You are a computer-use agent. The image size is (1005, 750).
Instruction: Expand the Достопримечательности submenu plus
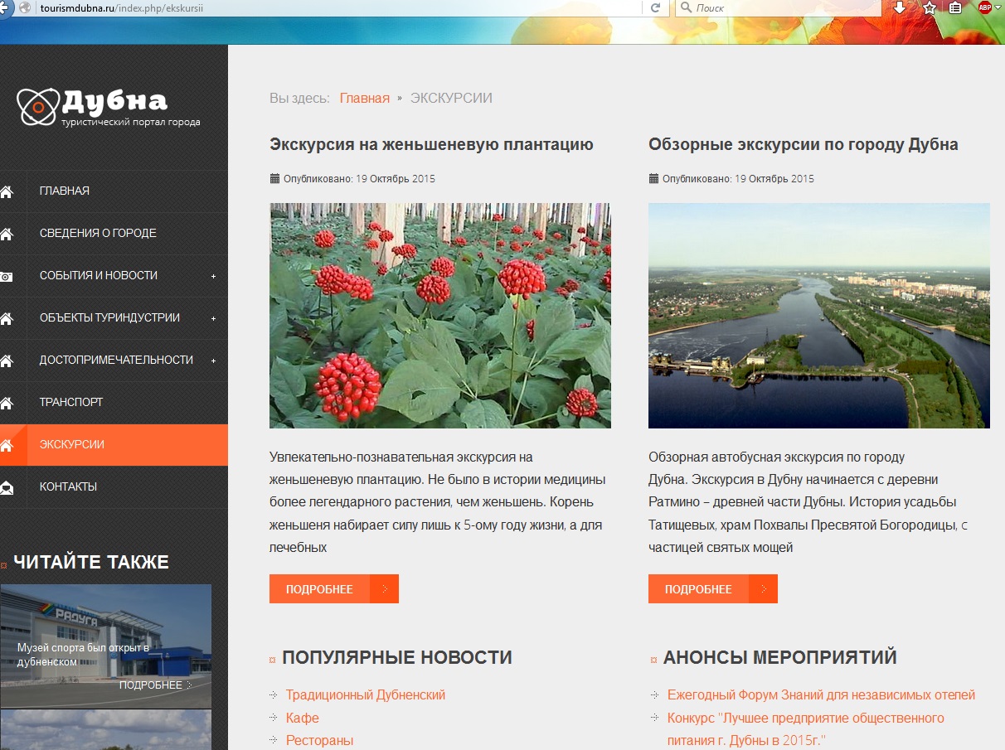(x=213, y=360)
